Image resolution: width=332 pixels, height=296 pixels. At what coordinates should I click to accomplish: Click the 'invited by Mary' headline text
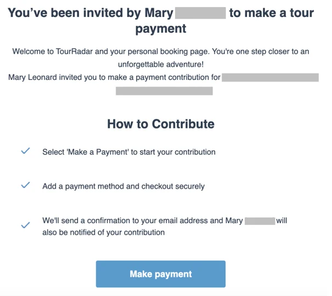(x=91, y=13)
